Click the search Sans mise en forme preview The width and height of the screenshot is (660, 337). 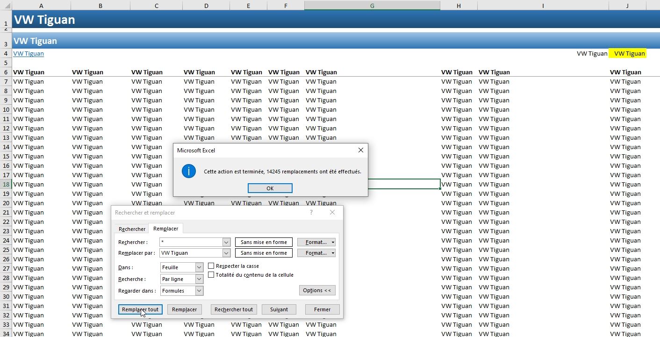coord(264,242)
